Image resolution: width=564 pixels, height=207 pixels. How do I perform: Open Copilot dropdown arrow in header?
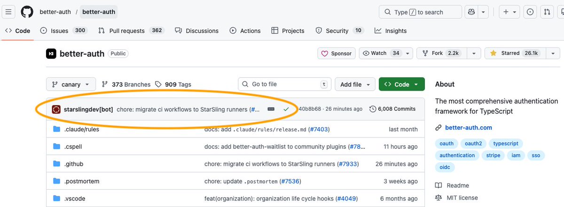483,12
